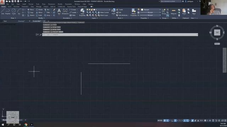Toggle group selection on in Groups panel
Image resolution: width=227 pixels, height=127 pixels.
pyautogui.click(x=167, y=15)
